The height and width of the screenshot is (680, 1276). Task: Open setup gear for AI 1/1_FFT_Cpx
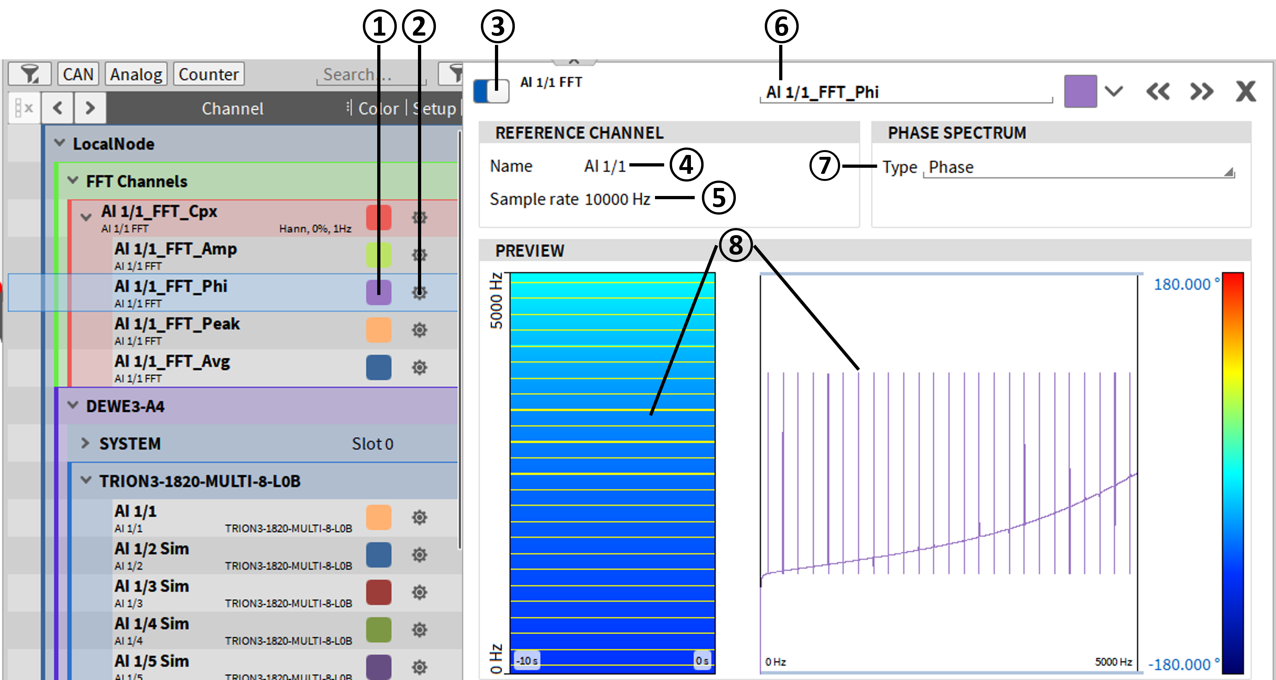[x=419, y=217]
